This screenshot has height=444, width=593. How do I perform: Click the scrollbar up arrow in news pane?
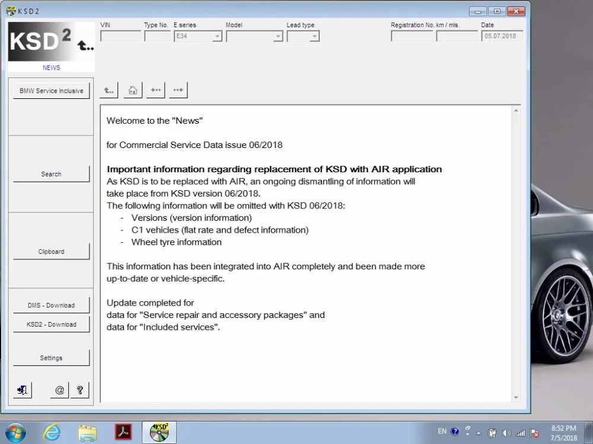(516, 111)
